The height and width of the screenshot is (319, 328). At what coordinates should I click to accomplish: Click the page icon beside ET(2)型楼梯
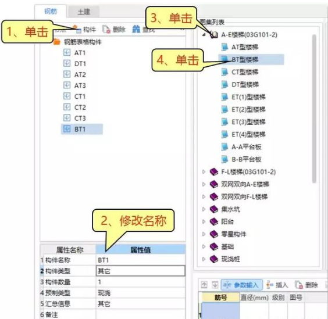click(224, 109)
